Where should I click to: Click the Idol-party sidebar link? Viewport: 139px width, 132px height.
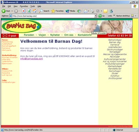7,50
